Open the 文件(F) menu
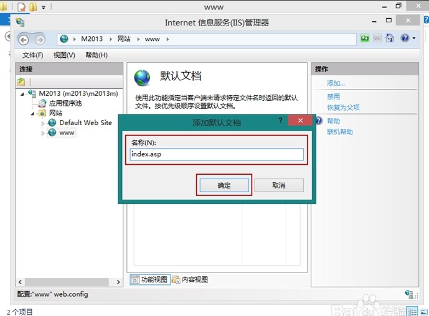The height and width of the screenshot is (316, 429). tap(32, 55)
